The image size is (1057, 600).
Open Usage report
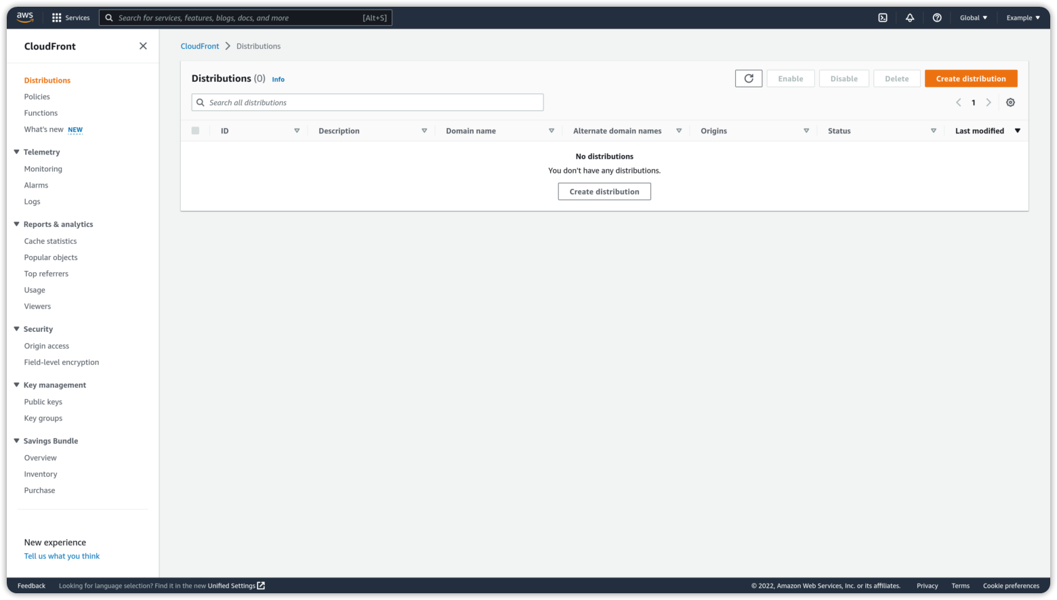tap(35, 290)
